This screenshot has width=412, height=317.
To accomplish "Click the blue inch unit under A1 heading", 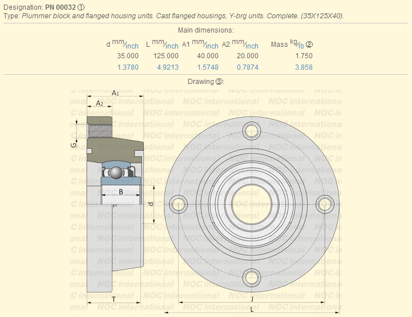I will [212, 46].
